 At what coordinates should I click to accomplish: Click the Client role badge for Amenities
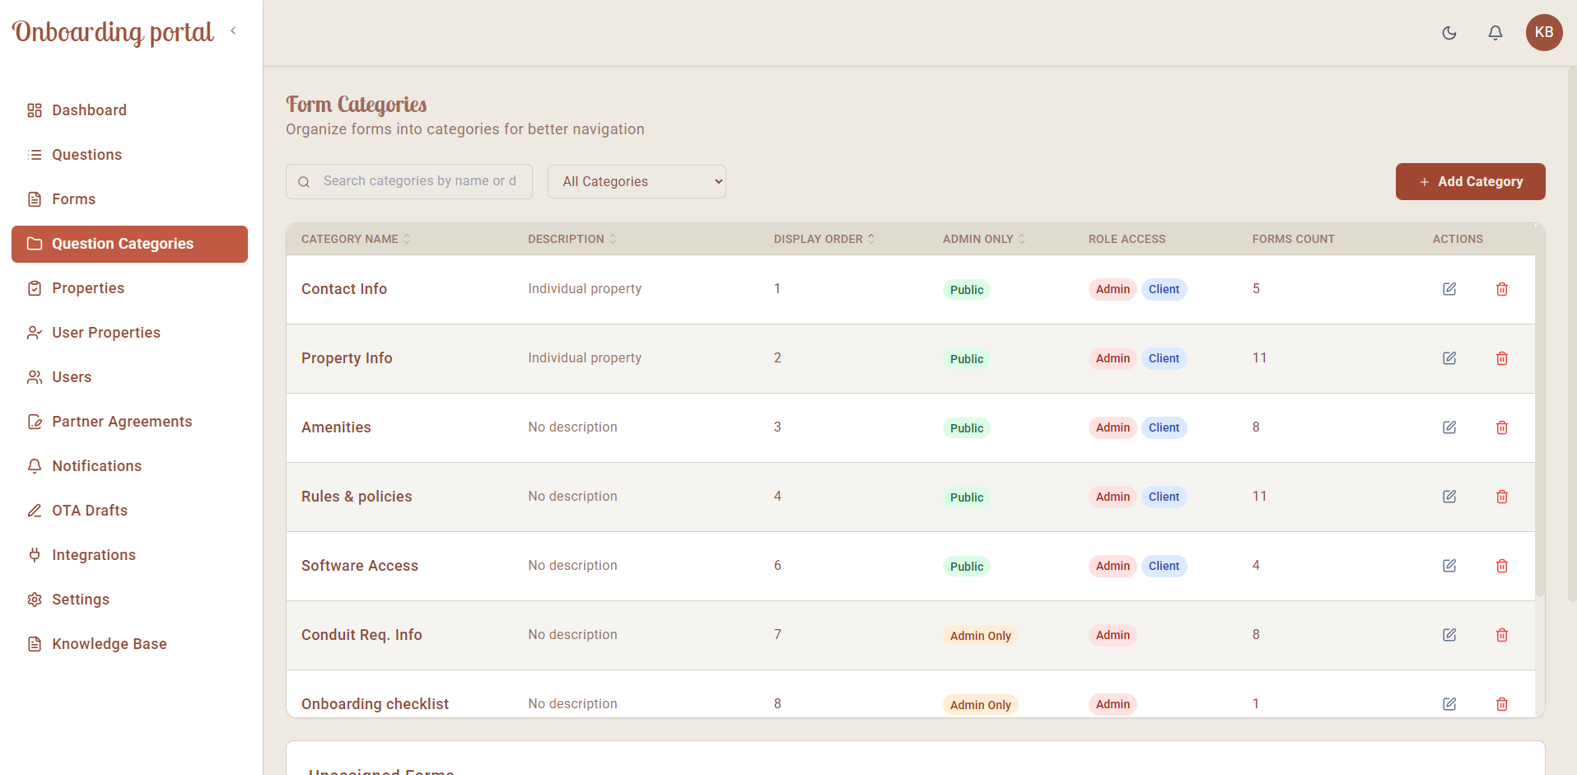pos(1164,427)
